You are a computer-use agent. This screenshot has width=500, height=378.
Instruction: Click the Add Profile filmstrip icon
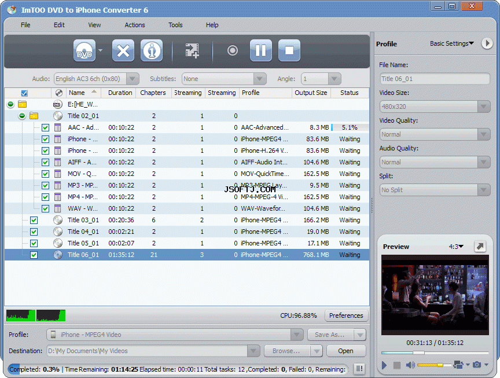coord(192,50)
